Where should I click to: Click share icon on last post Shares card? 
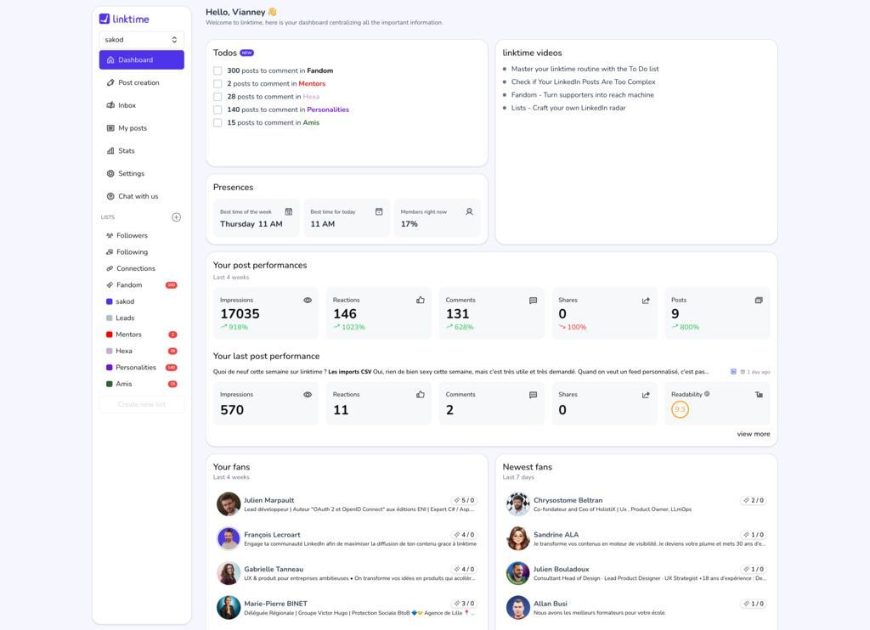[646, 395]
